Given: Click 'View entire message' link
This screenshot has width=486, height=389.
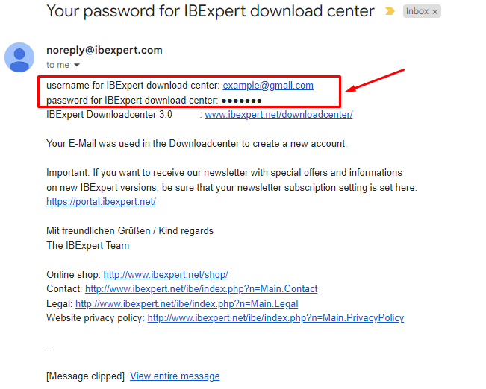Looking at the screenshot, I should click(175, 376).
